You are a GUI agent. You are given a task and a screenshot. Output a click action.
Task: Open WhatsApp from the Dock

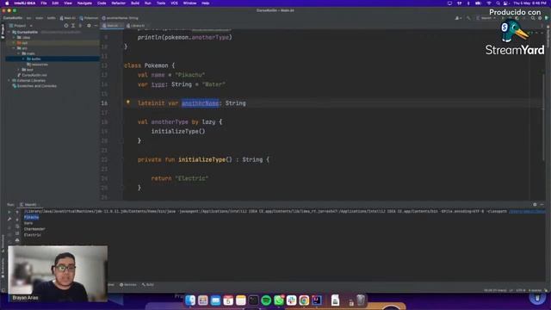pyautogui.click(x=279, y=301)
